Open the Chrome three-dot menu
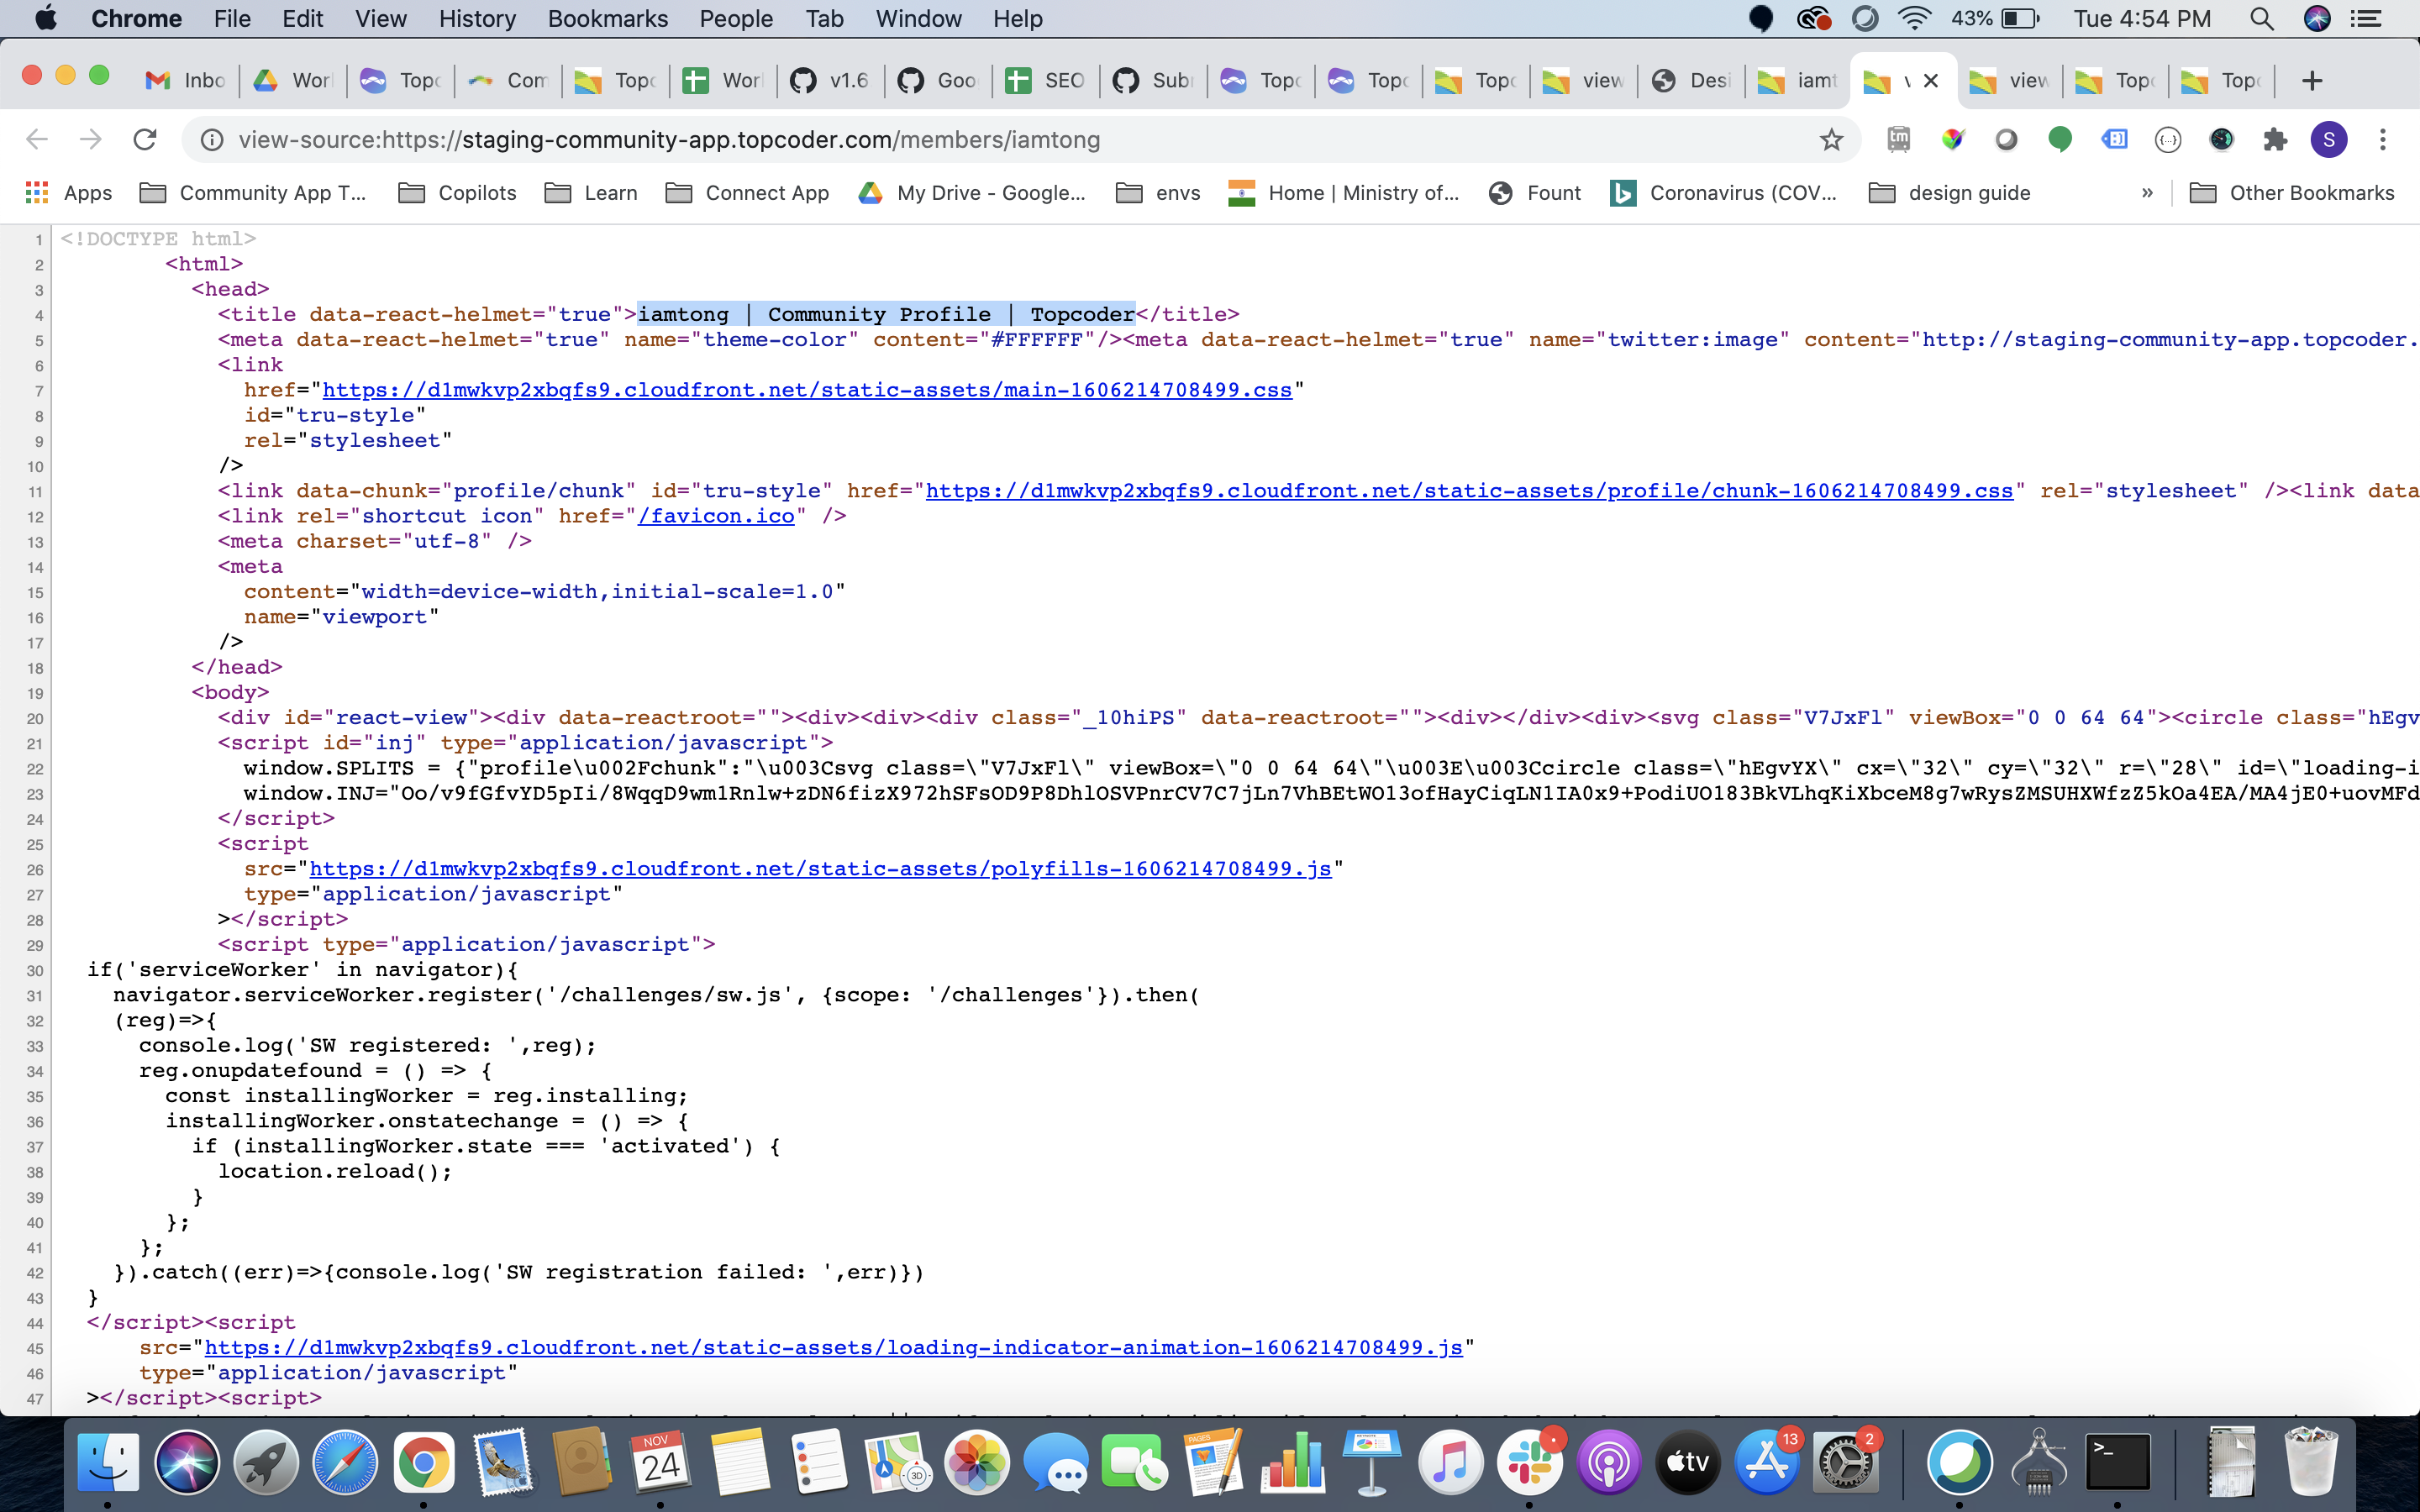The width and height of the screenshot is (2420, 1512). pos(2383,139)
